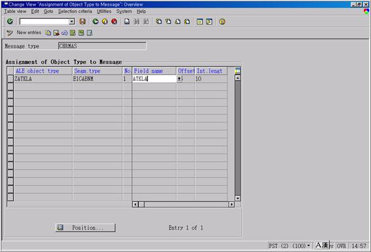Click the ALE object type column header
This screenshot has height=252, width=371.
(x=43, y=71)
